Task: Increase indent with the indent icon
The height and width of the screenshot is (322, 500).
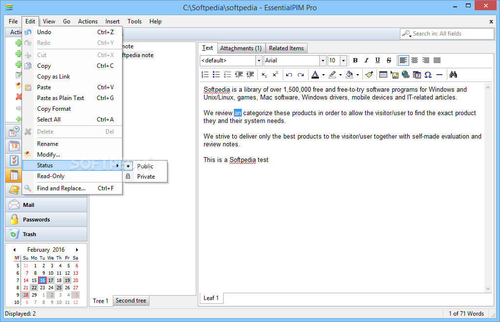Action: point(250,75)
